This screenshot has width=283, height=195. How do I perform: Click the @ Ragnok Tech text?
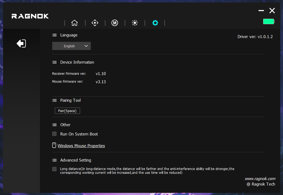tap(261, 184)
